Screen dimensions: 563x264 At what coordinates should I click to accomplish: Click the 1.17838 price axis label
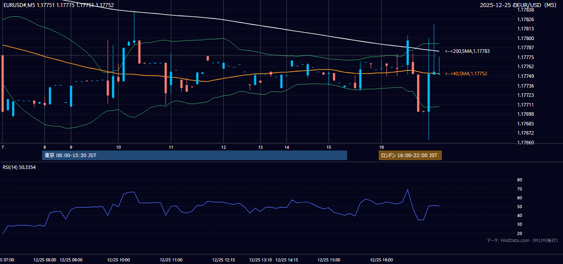coord(525,10)
